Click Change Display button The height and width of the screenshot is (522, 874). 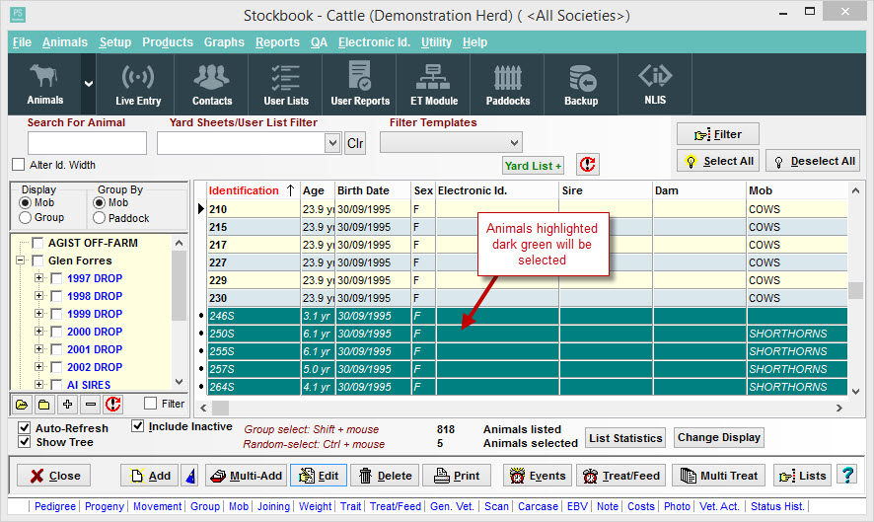pyautogui.click(x=719, y=438)
